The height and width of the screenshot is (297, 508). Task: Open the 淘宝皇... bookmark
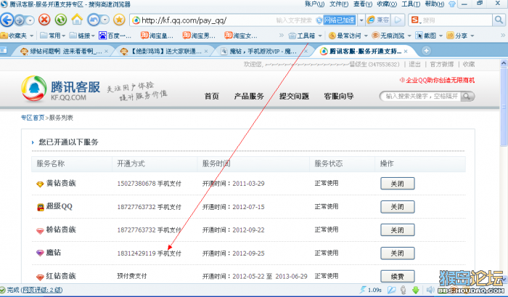[x=157, y=36]
